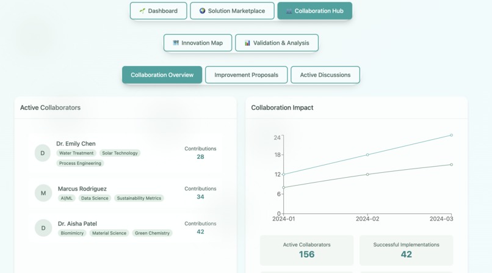Switch to the Improvement Proposals tab

247,75
